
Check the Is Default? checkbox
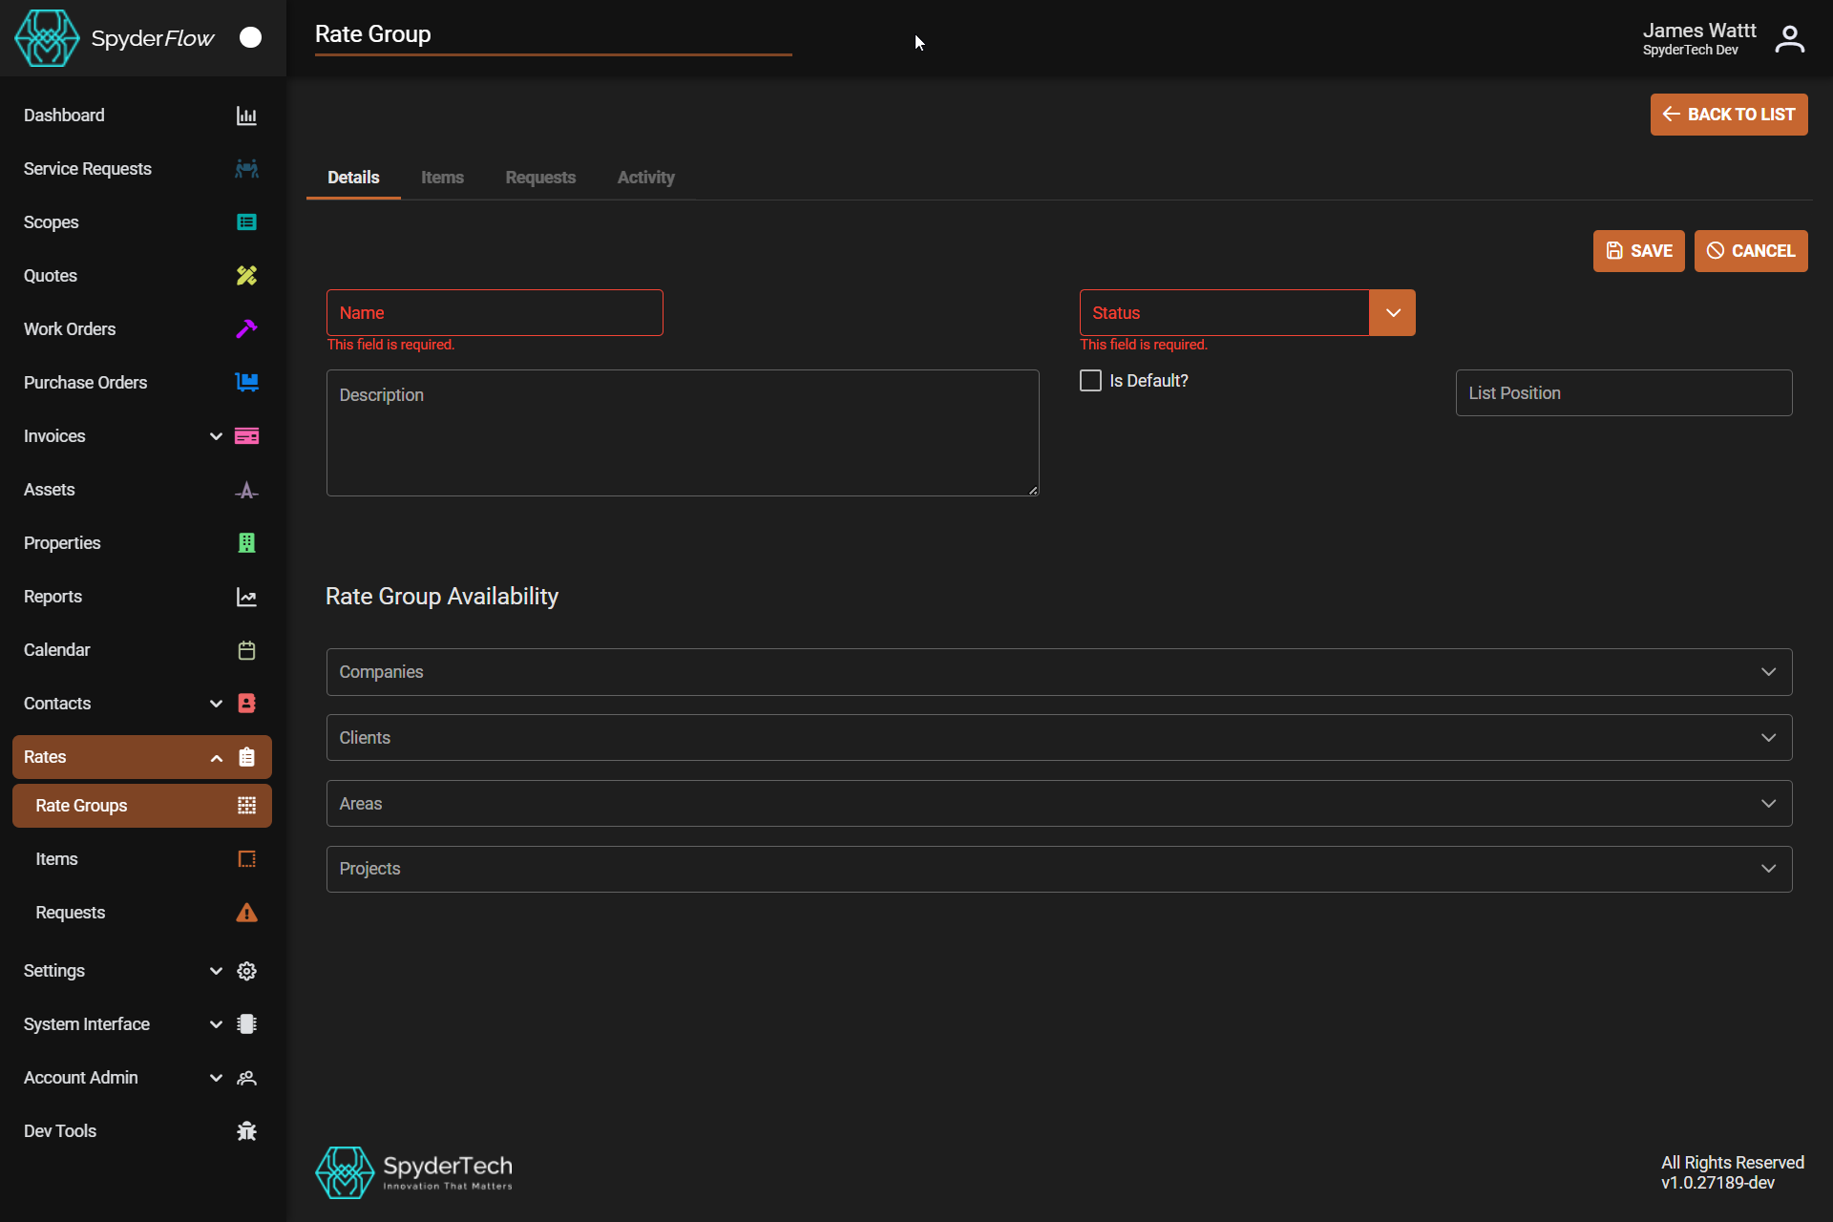pyautogui.click(x=1090, y=381)
